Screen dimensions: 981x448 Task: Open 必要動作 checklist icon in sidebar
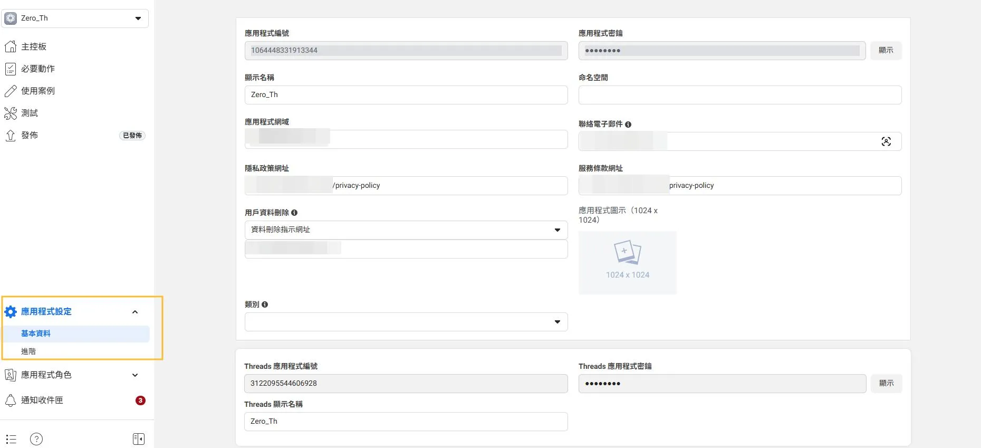(x=11, y=69)
